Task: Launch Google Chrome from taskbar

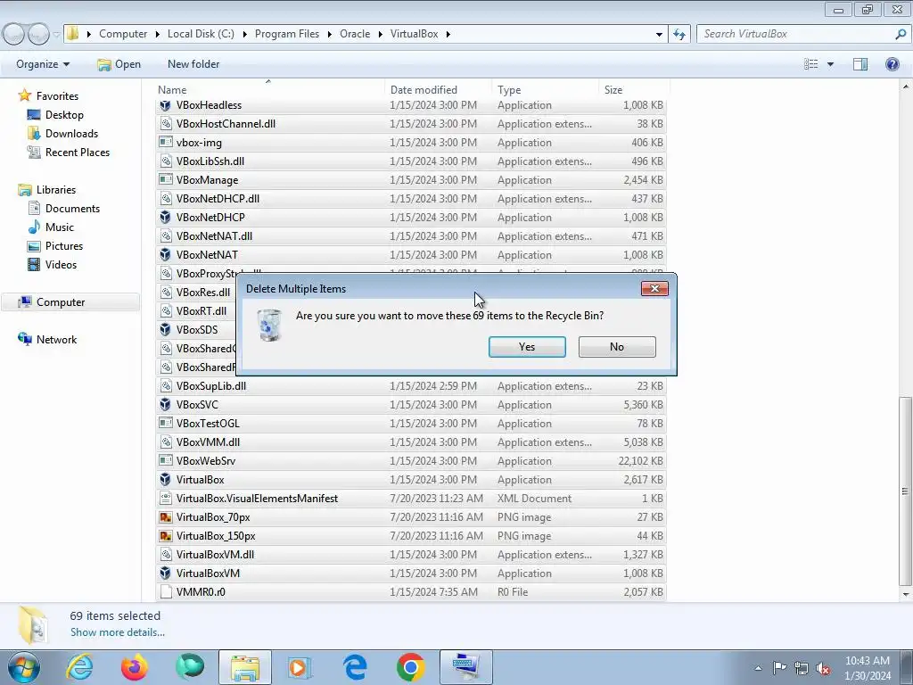Action: (410, 667)
